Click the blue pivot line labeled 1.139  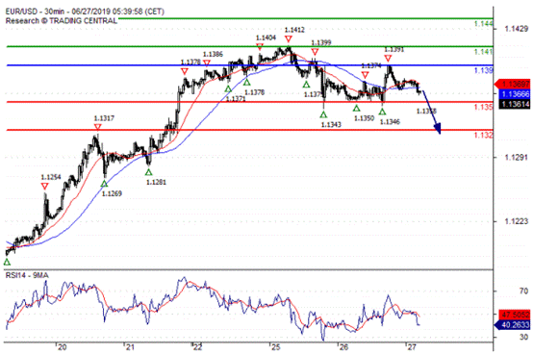click(x=250, y=65)
